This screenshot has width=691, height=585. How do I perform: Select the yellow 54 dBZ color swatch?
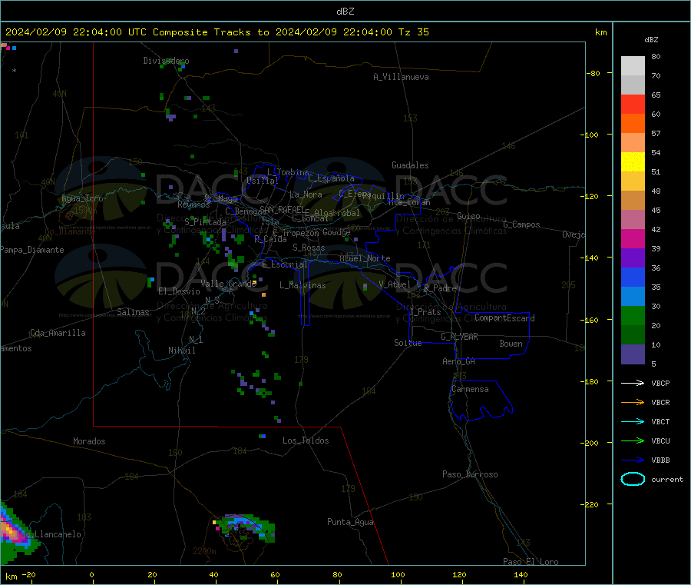coord(633,162)
